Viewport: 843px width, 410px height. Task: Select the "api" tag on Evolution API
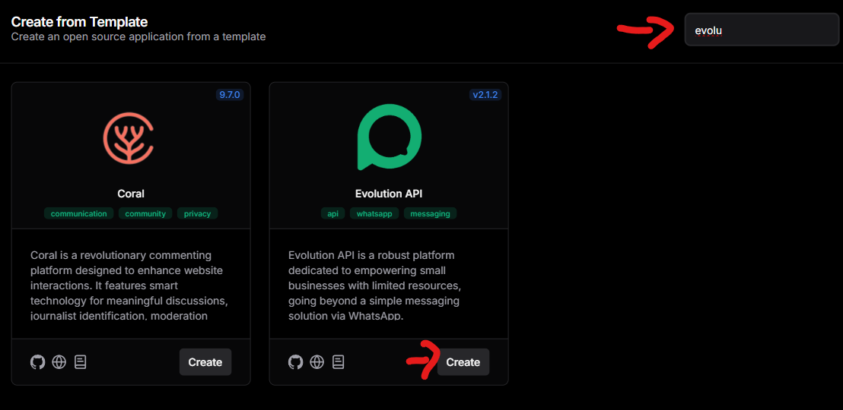click(332, 213)
